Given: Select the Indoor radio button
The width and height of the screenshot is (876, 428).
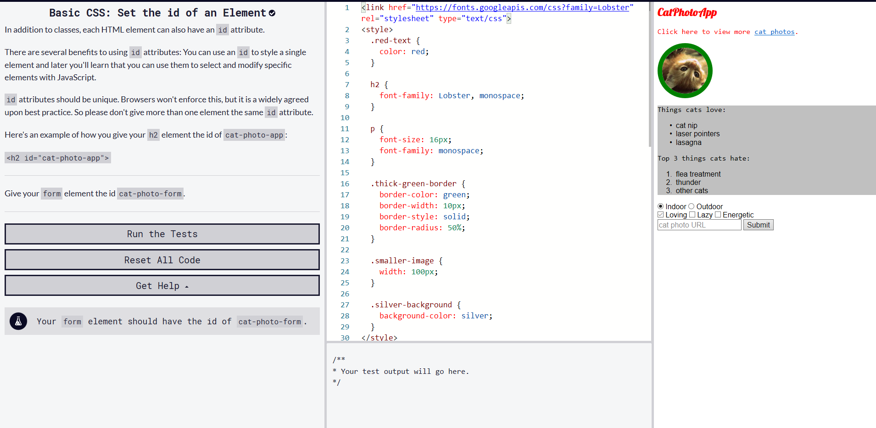Looking at the screenshot, I should [x=660, y=206].
